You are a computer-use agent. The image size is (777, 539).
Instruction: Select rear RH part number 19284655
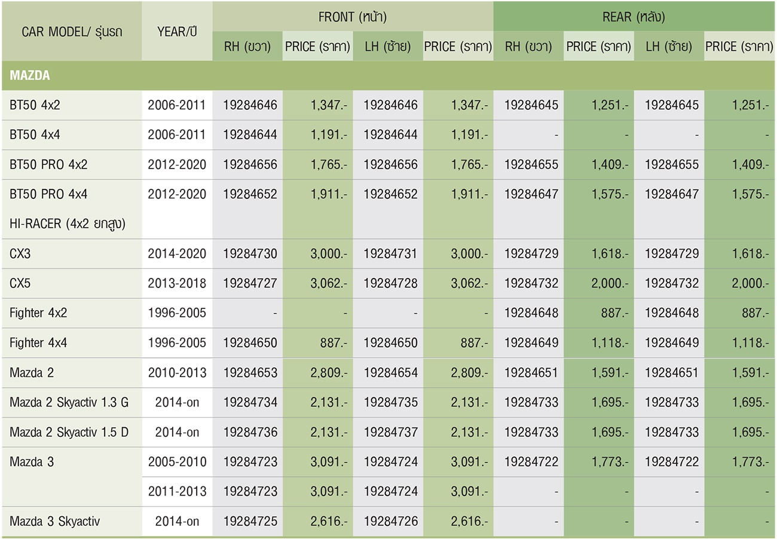531,164
